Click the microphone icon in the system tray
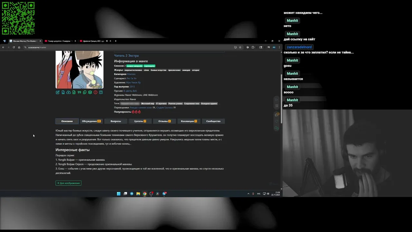The image size is (412, 232). [x=253, y=194]
